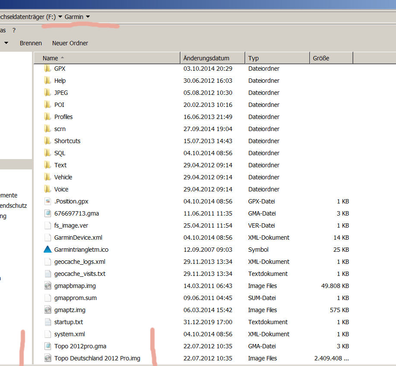396x366 pixels.
Task: Select the file name startup.txt
Action: point(68,322)
